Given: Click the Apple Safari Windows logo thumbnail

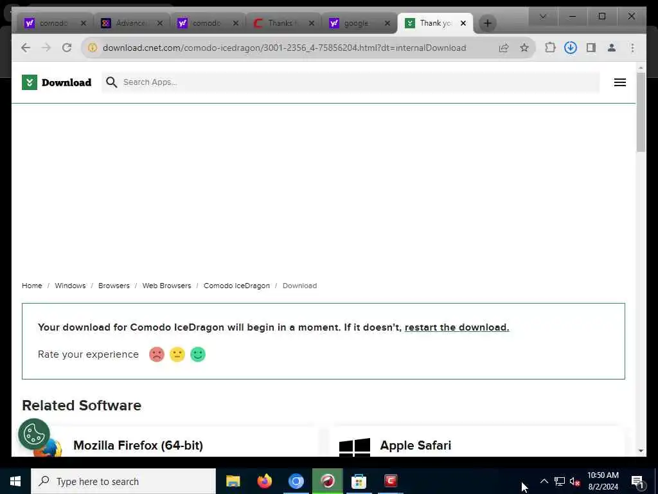Looking at the screenshot, I should pyautogui.click(x=355, y=446).
